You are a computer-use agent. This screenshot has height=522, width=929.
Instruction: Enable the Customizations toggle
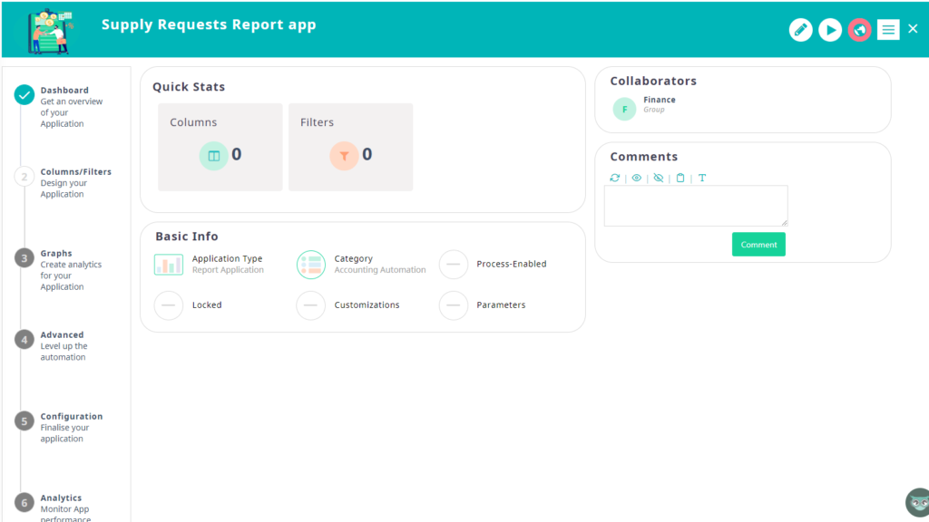pyautogui.click(x=310, y=305)
